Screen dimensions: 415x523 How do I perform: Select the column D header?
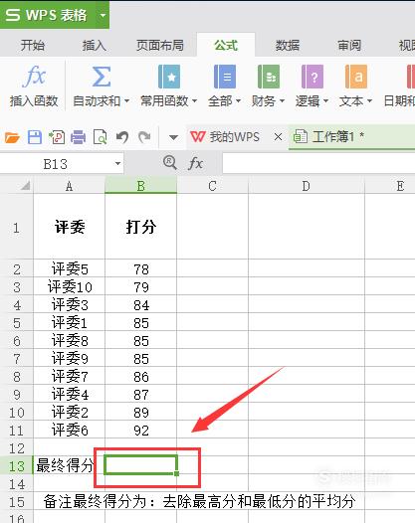click(x=307, y=186)
